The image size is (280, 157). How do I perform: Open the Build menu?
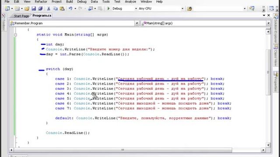point(70,2)
